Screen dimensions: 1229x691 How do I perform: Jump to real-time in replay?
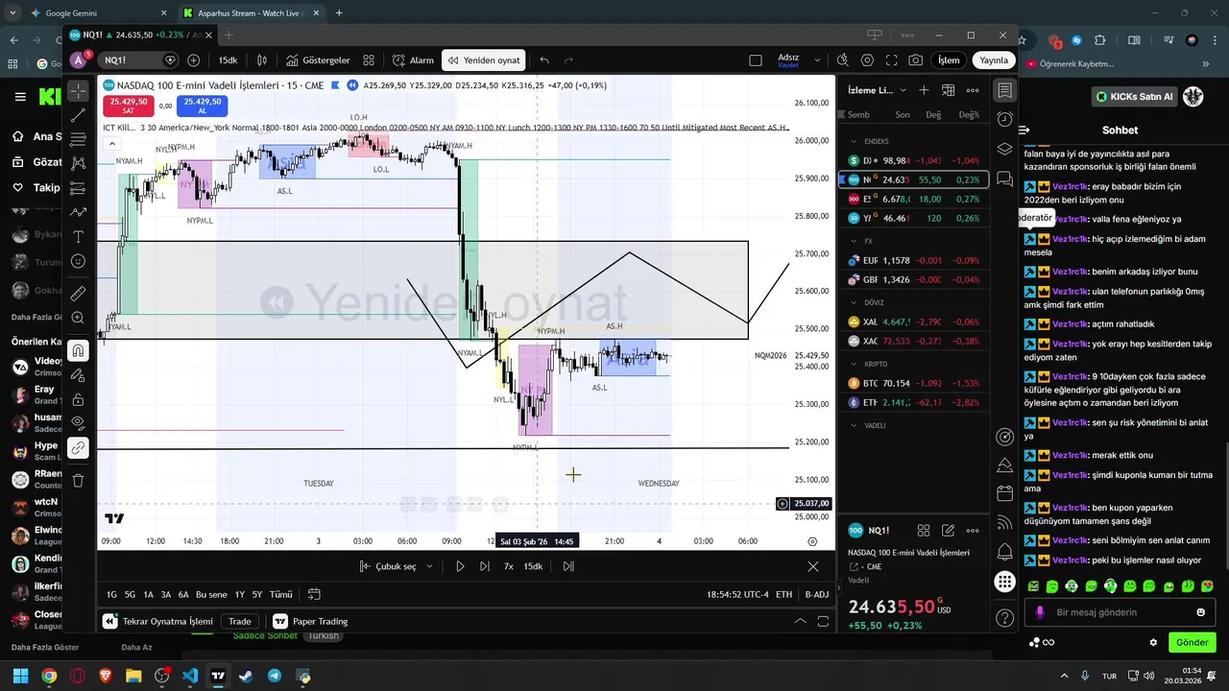tap(568, 566)
